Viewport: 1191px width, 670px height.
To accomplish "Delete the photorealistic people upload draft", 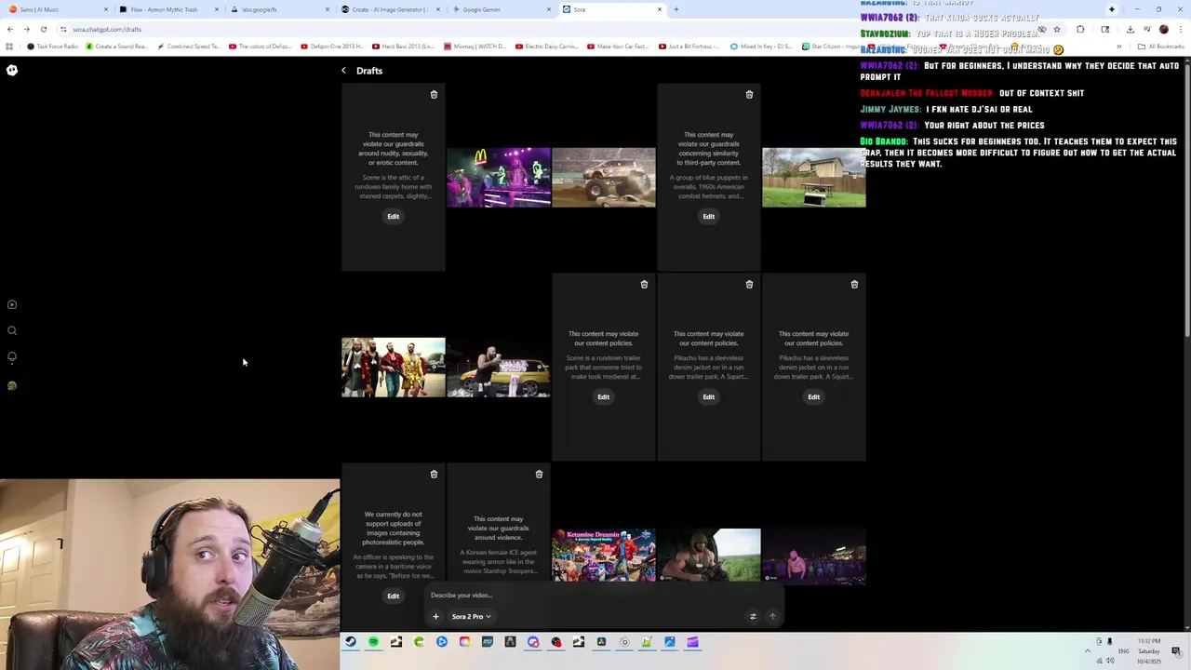I will point(434,474).
